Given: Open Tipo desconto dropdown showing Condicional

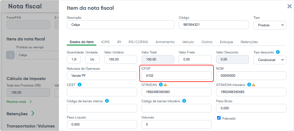Looking at the screenshot, I should click(270, 60).
